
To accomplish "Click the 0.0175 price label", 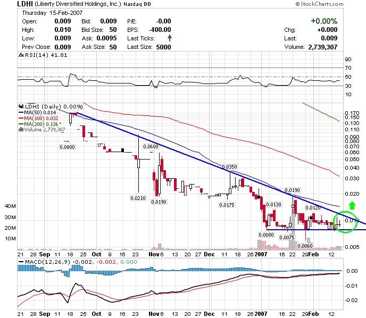I will click(x=227, y=205).
